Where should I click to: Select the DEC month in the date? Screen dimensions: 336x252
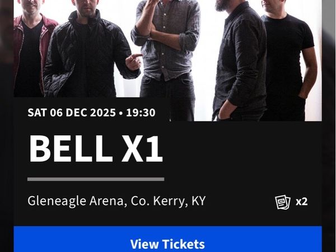click(x=77, y=113)
